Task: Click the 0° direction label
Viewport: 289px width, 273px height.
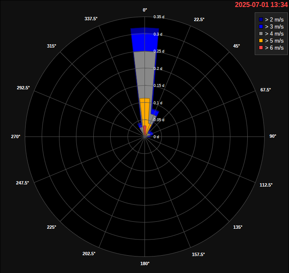Action: 145,10
